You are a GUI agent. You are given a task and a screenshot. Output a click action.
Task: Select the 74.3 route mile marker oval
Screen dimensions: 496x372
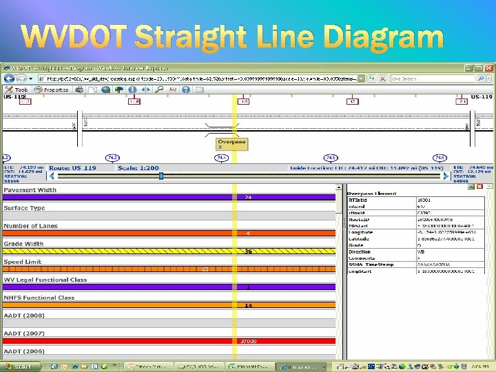click(112, 158)
